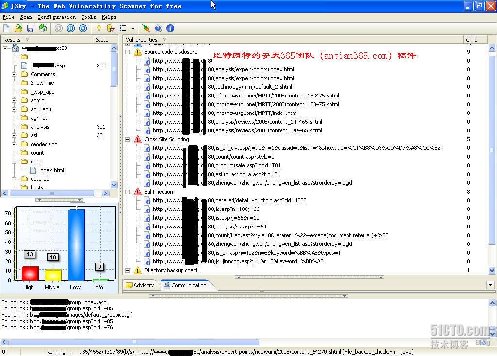Open the Configuration menu

[x=56, y=17]
